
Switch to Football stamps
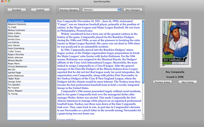(40, 10)
